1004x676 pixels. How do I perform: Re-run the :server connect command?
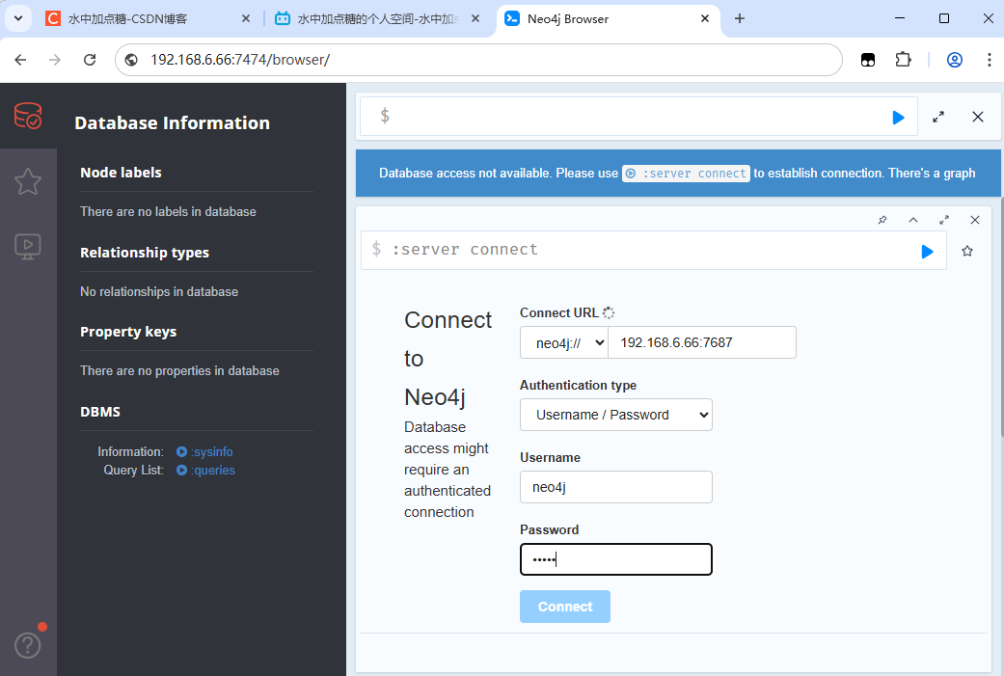(927, 252)
